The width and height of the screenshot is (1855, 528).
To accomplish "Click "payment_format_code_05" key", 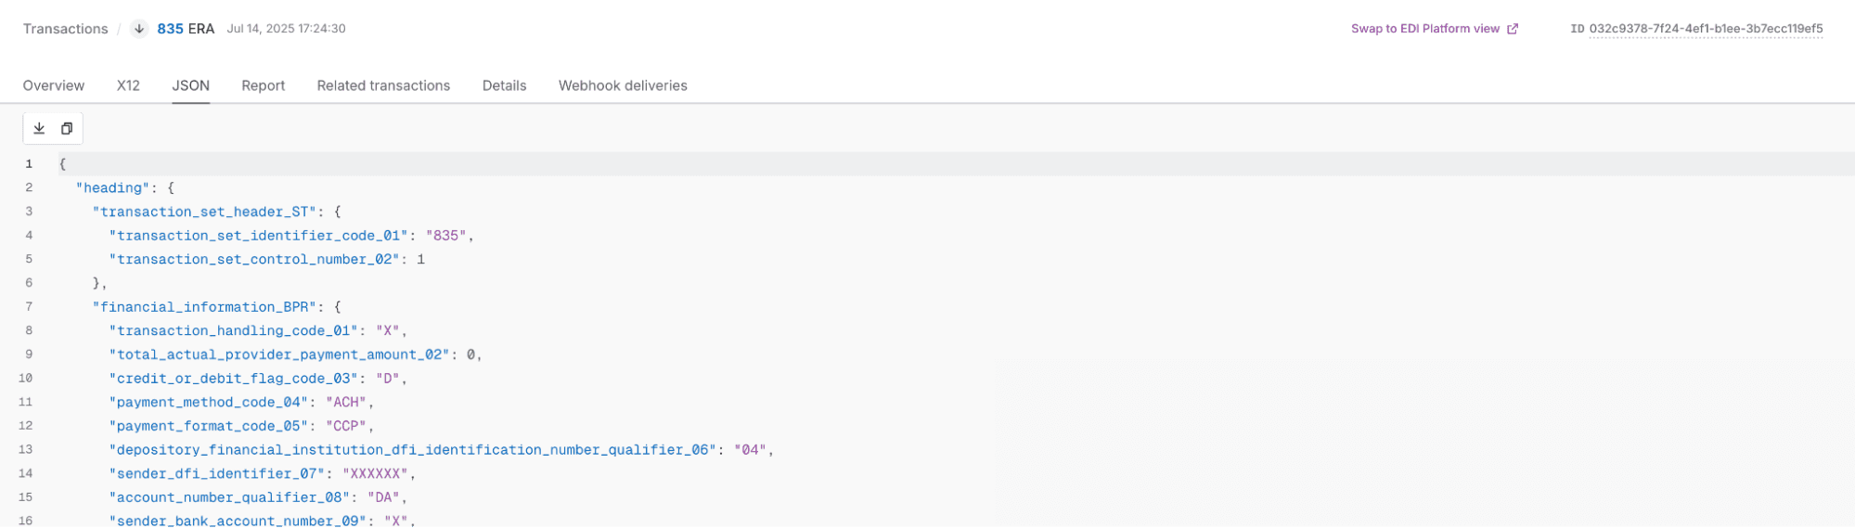I will pyautogui.click(x=209, y=426).
